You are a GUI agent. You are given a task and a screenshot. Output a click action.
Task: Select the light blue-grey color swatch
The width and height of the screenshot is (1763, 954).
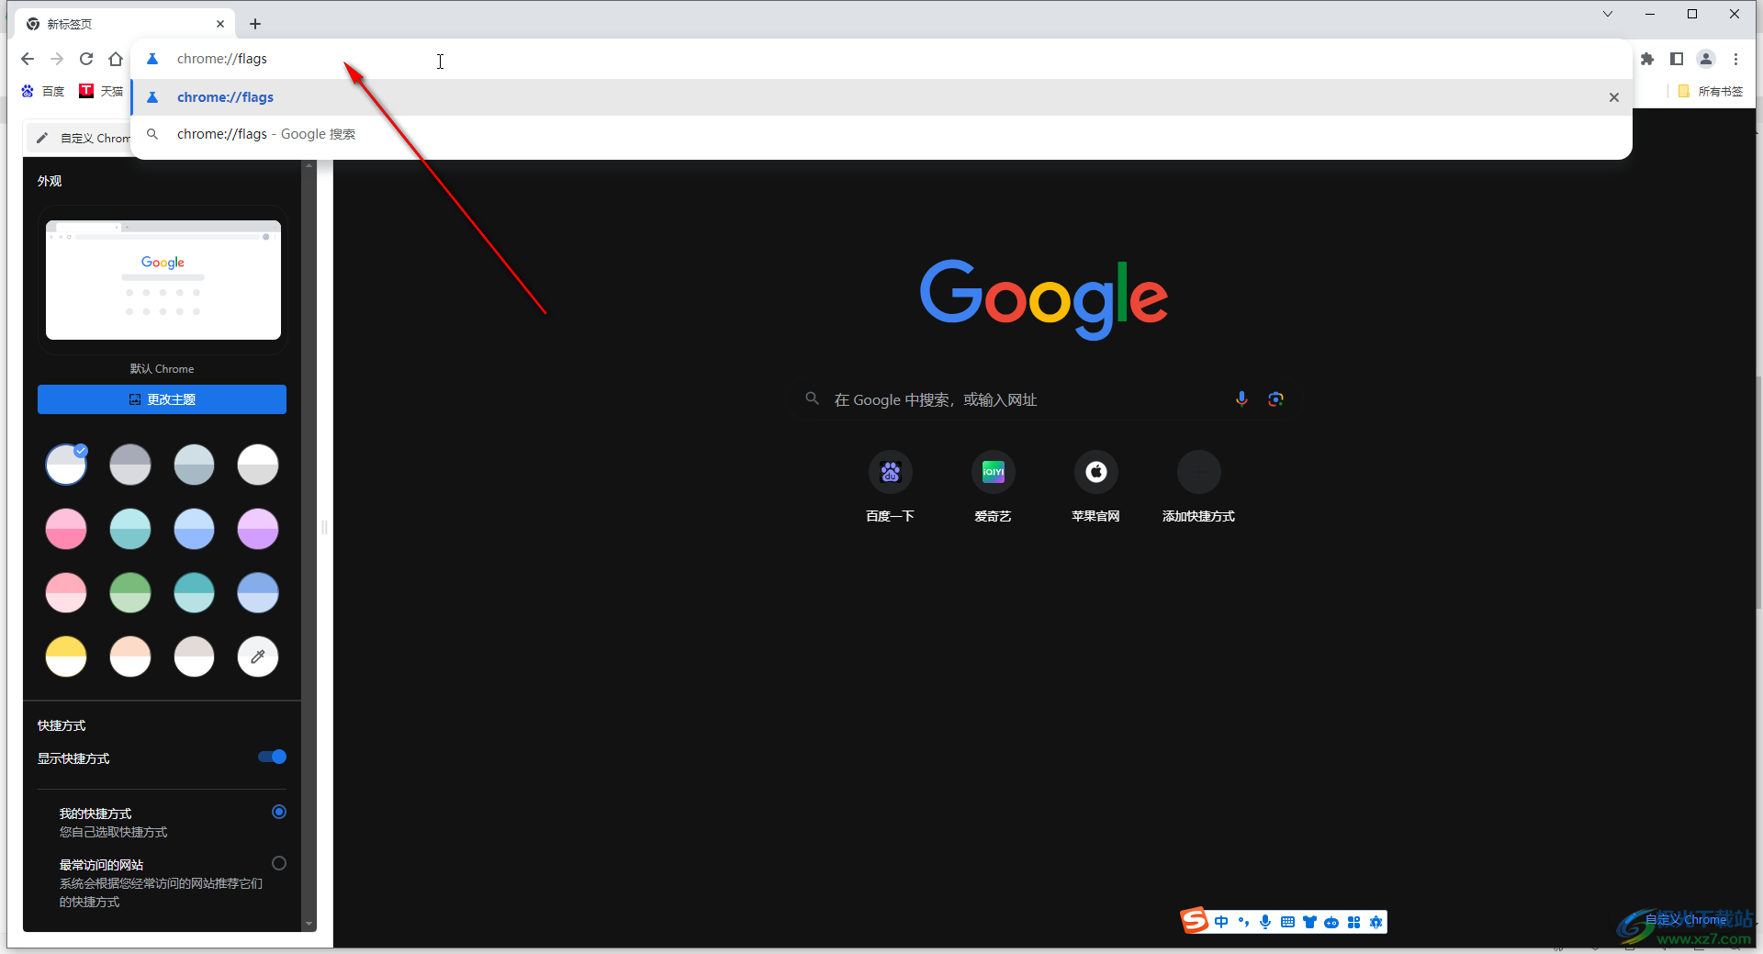tap(194, 465)
